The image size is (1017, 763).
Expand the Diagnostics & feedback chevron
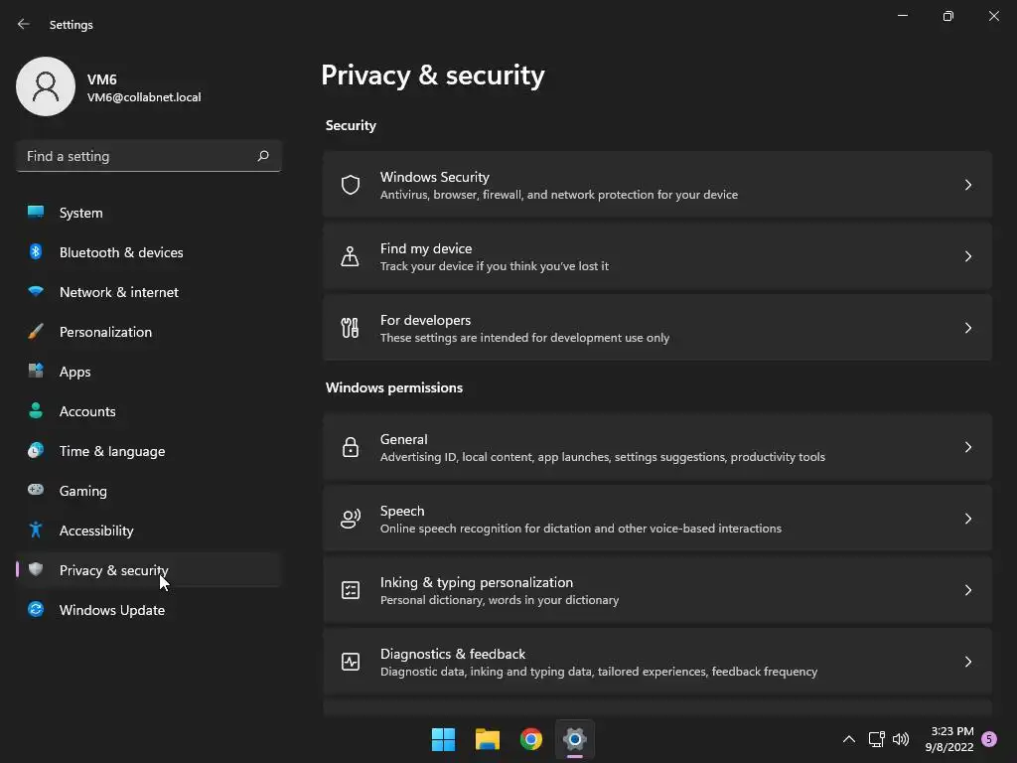point(968,662)
